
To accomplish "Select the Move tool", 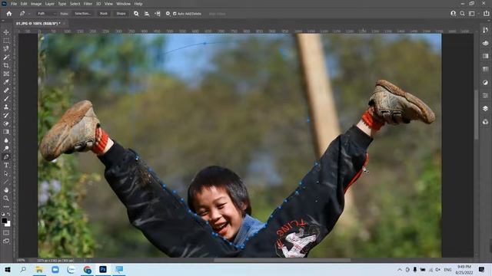I will (x=6, y=32).
